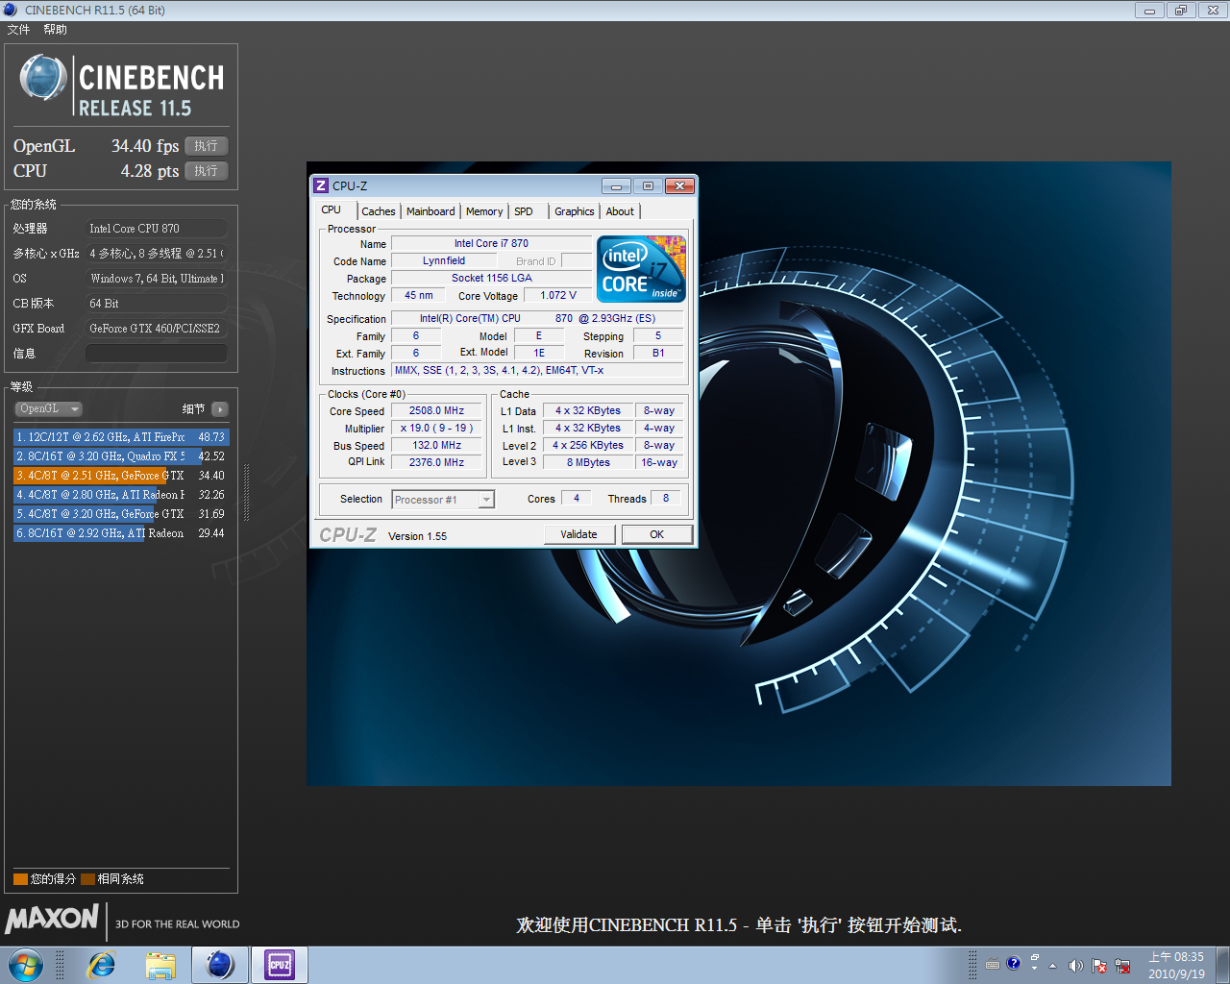Switch to CPU-Z Memory tab
Viewport: 1230px width, 984px height.
[x=484, y=211]
